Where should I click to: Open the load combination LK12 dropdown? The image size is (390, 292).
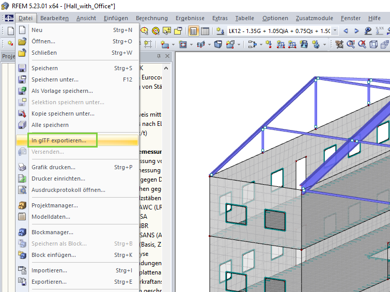[335, 31]
